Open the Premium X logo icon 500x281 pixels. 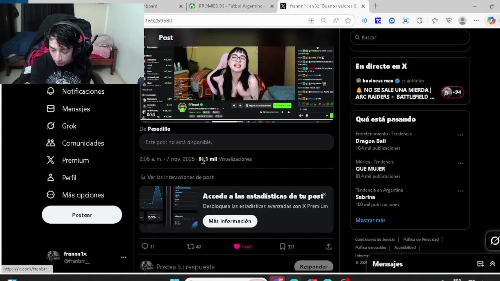point(51,160)
